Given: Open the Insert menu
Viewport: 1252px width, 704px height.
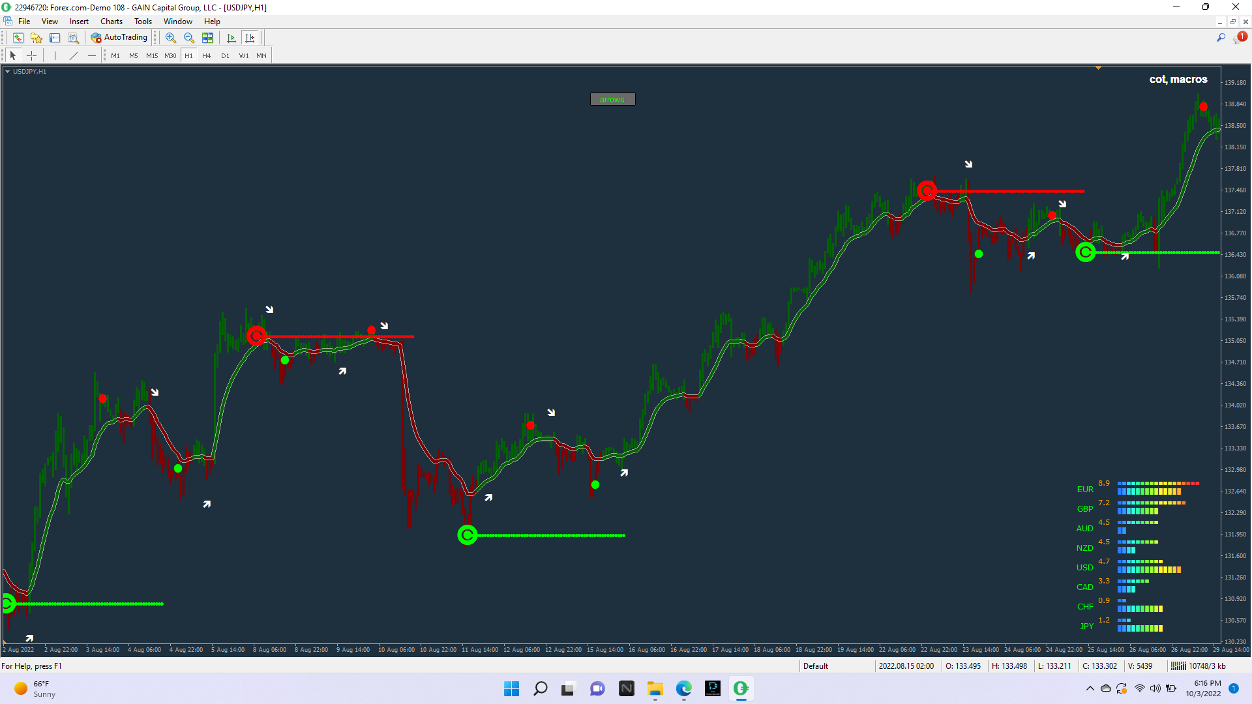Looking at the screenshot, I should (x=79, y=22).
